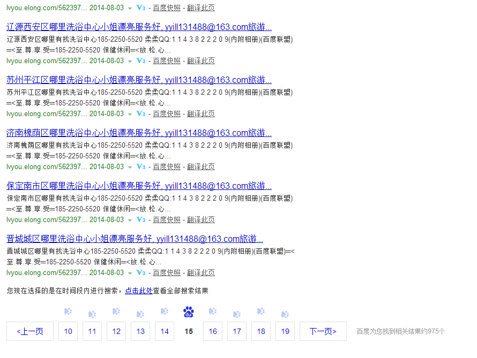Open the green URL dropdown in the 晋城城区 result

[130, 273]
